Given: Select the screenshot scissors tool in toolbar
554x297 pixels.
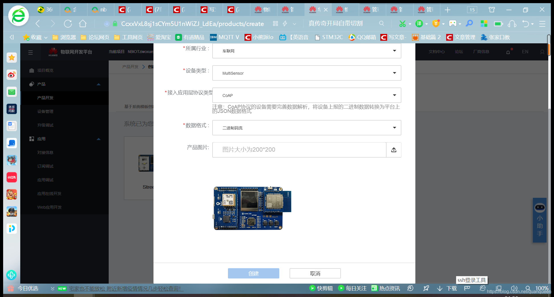Looking at the screenshot, I should (403, 24).
